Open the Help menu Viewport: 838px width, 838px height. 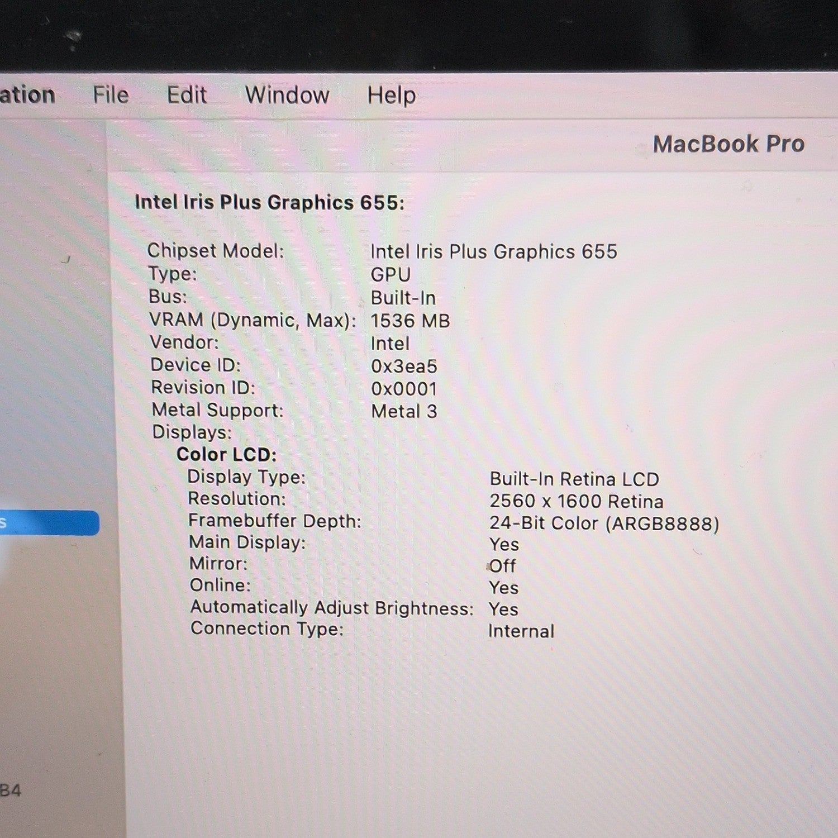(x=392, y=96)
